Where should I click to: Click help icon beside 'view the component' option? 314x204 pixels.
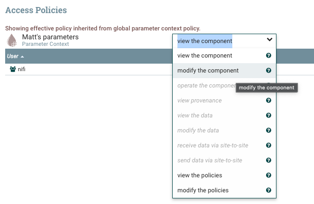coord(268,56)
